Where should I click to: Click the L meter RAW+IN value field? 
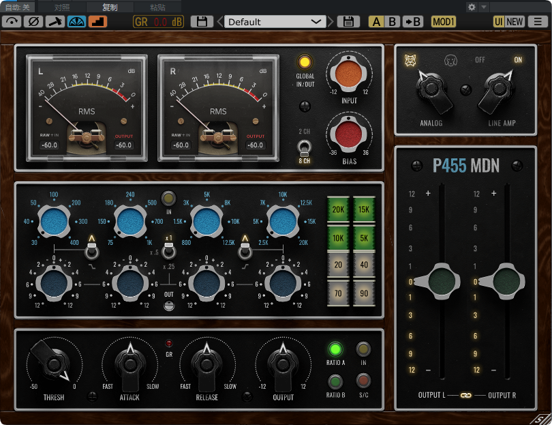click(49, 145)
